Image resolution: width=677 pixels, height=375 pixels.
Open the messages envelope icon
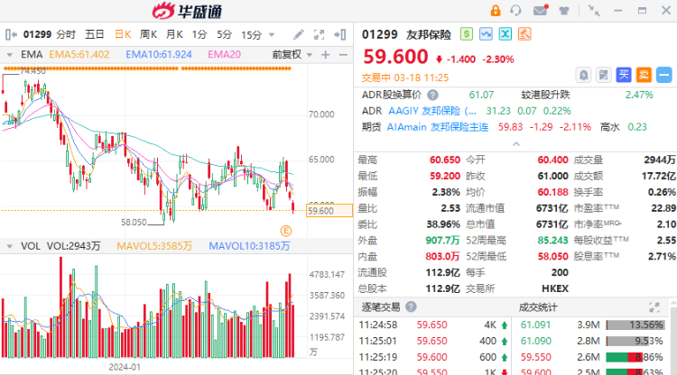tap(541, 10)
